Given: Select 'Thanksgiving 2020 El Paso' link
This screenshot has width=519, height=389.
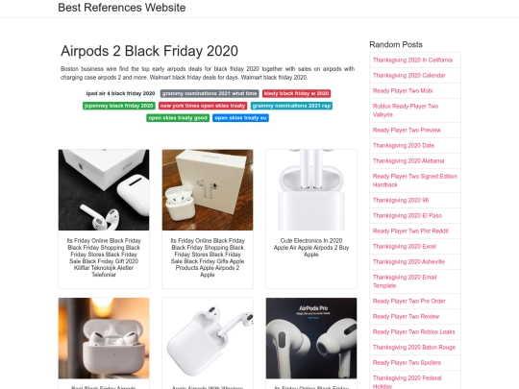Looking at the screenshot, I should click(408, 216).
